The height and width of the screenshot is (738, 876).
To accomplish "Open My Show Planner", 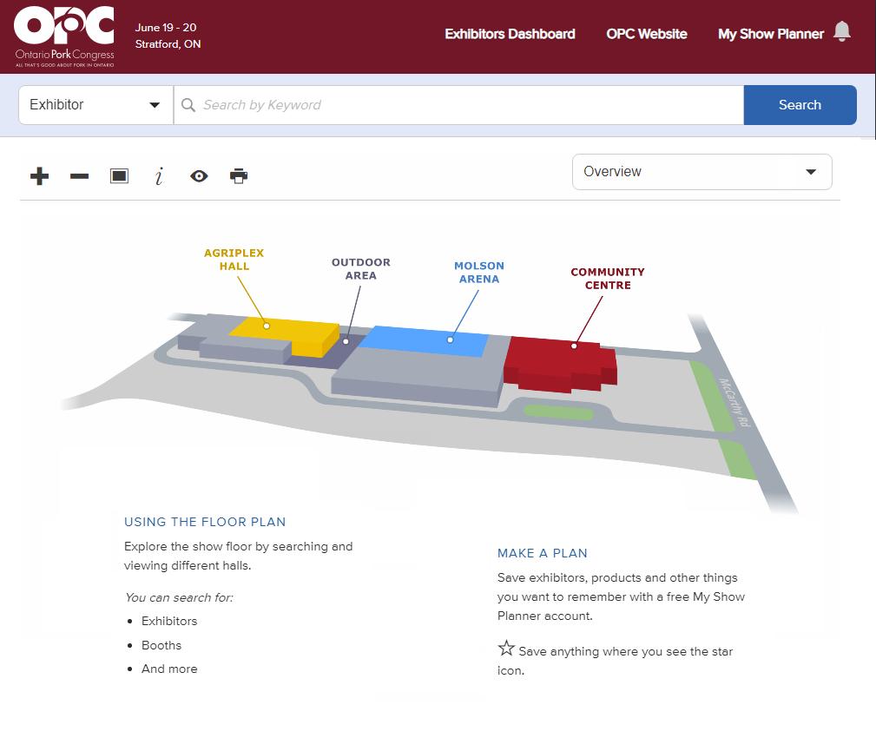I will tap(771, 34).
